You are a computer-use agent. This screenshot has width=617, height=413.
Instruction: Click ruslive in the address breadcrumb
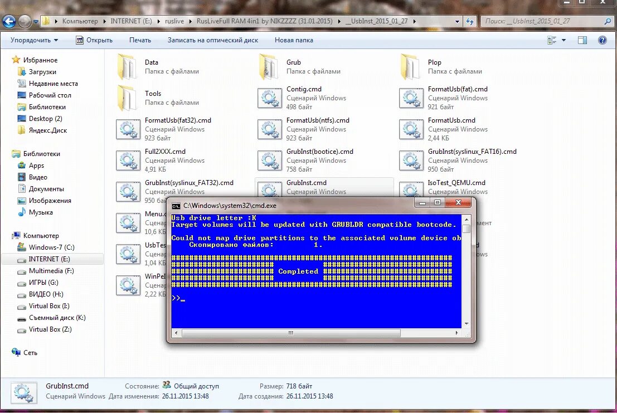click(x=174, y=21)
